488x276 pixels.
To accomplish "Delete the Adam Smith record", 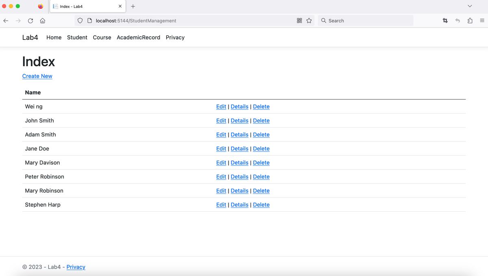I will click(261, 135).
